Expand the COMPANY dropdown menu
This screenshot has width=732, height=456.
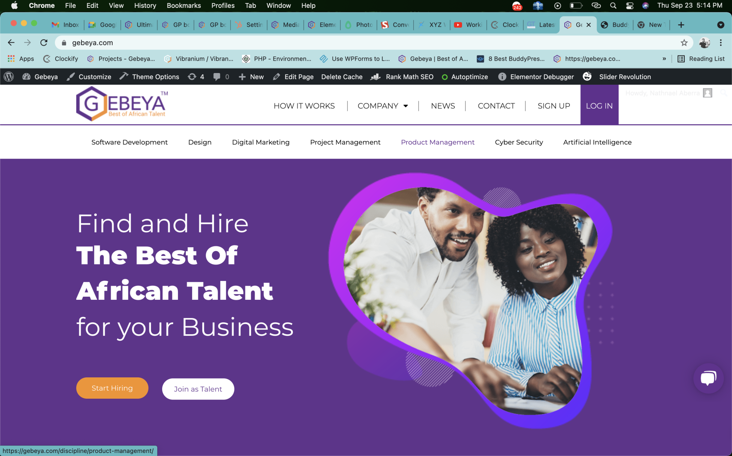click(383, 106)
